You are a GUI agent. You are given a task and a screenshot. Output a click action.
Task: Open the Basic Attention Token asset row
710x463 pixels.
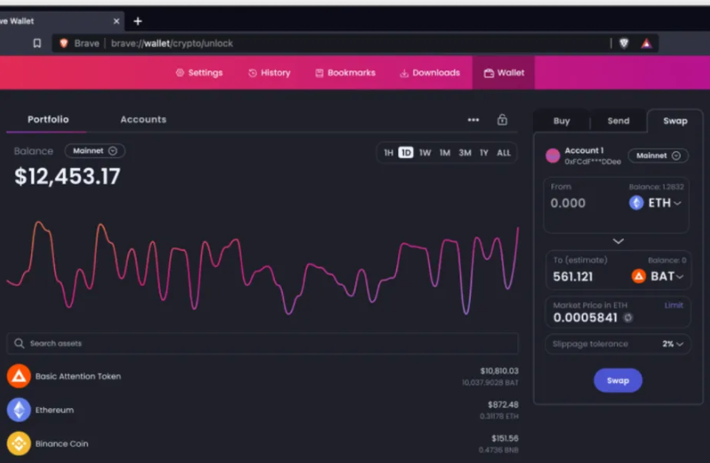pos(262,376)
